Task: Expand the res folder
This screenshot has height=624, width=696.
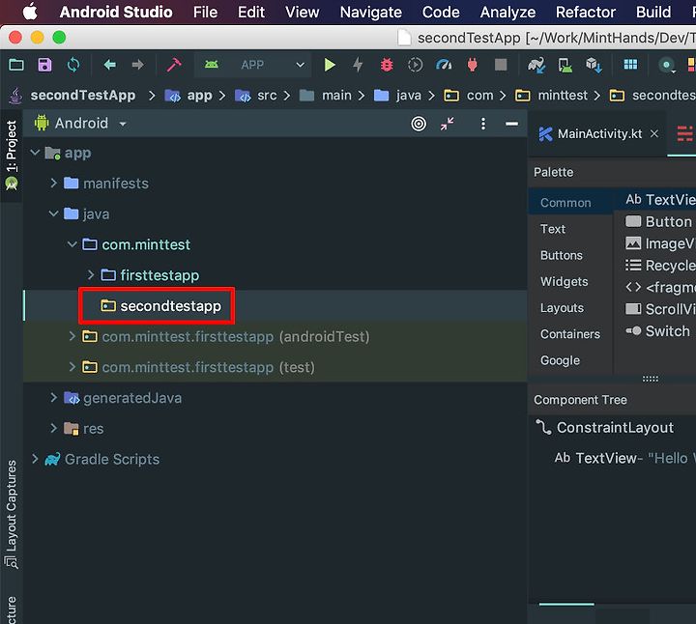Action: point(54,428)
